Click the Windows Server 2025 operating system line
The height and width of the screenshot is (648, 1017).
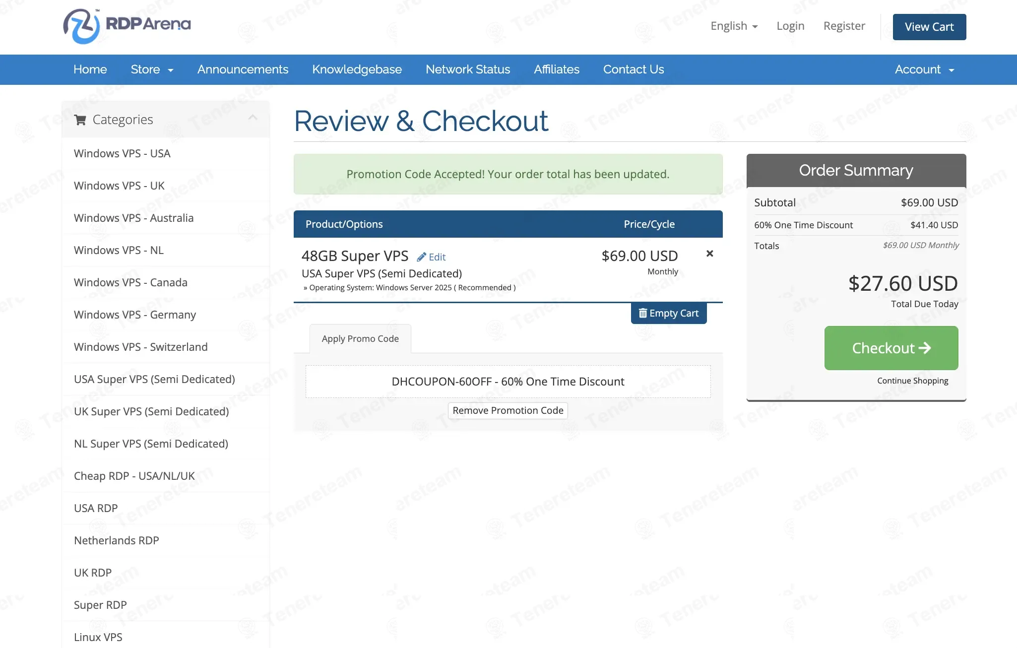[410, 287]
